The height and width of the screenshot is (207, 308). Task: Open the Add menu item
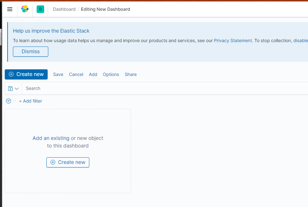tap(93, 74)
